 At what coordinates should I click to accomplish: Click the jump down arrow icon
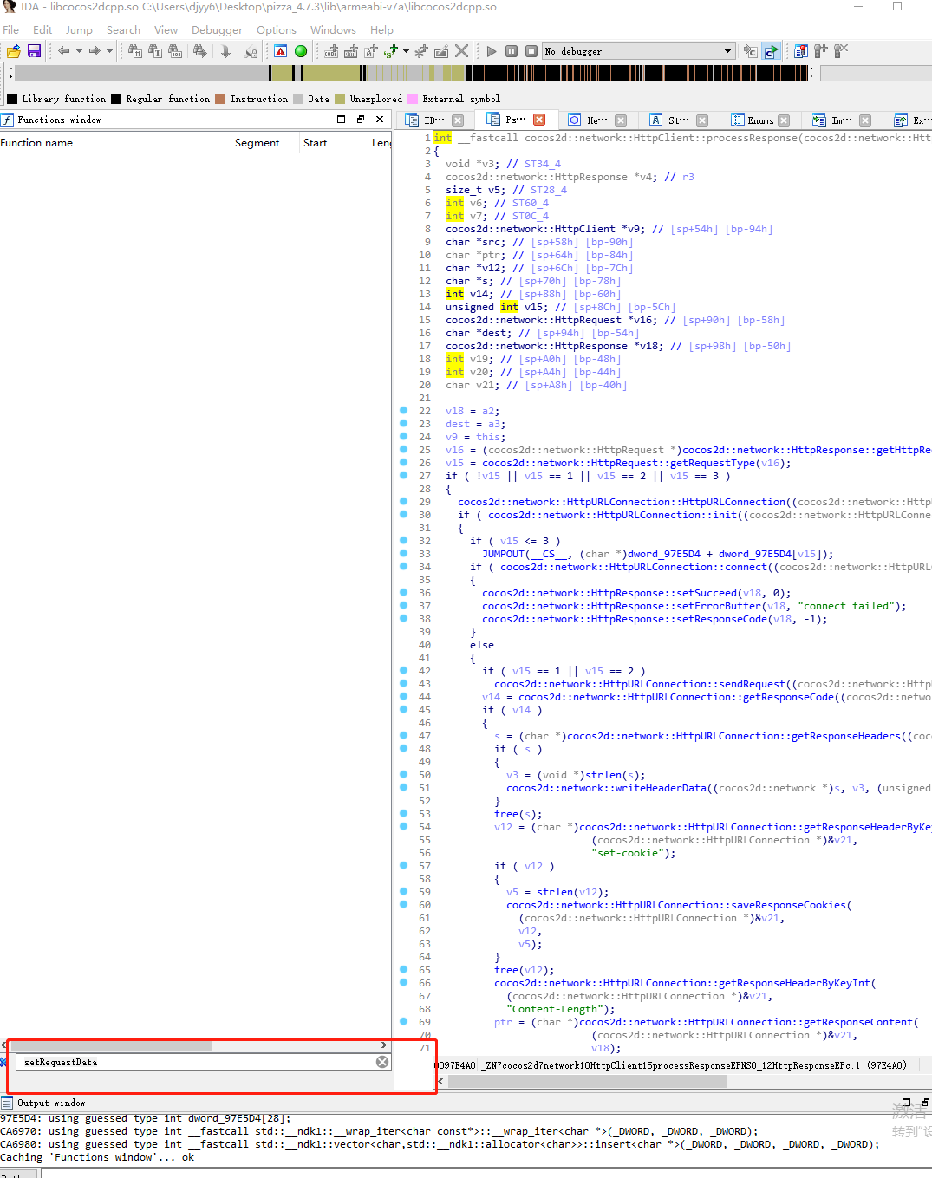[225, 51]
